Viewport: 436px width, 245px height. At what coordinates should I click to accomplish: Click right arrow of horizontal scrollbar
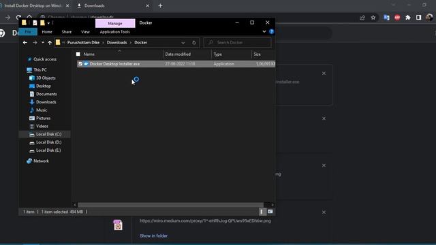[272, 205]
